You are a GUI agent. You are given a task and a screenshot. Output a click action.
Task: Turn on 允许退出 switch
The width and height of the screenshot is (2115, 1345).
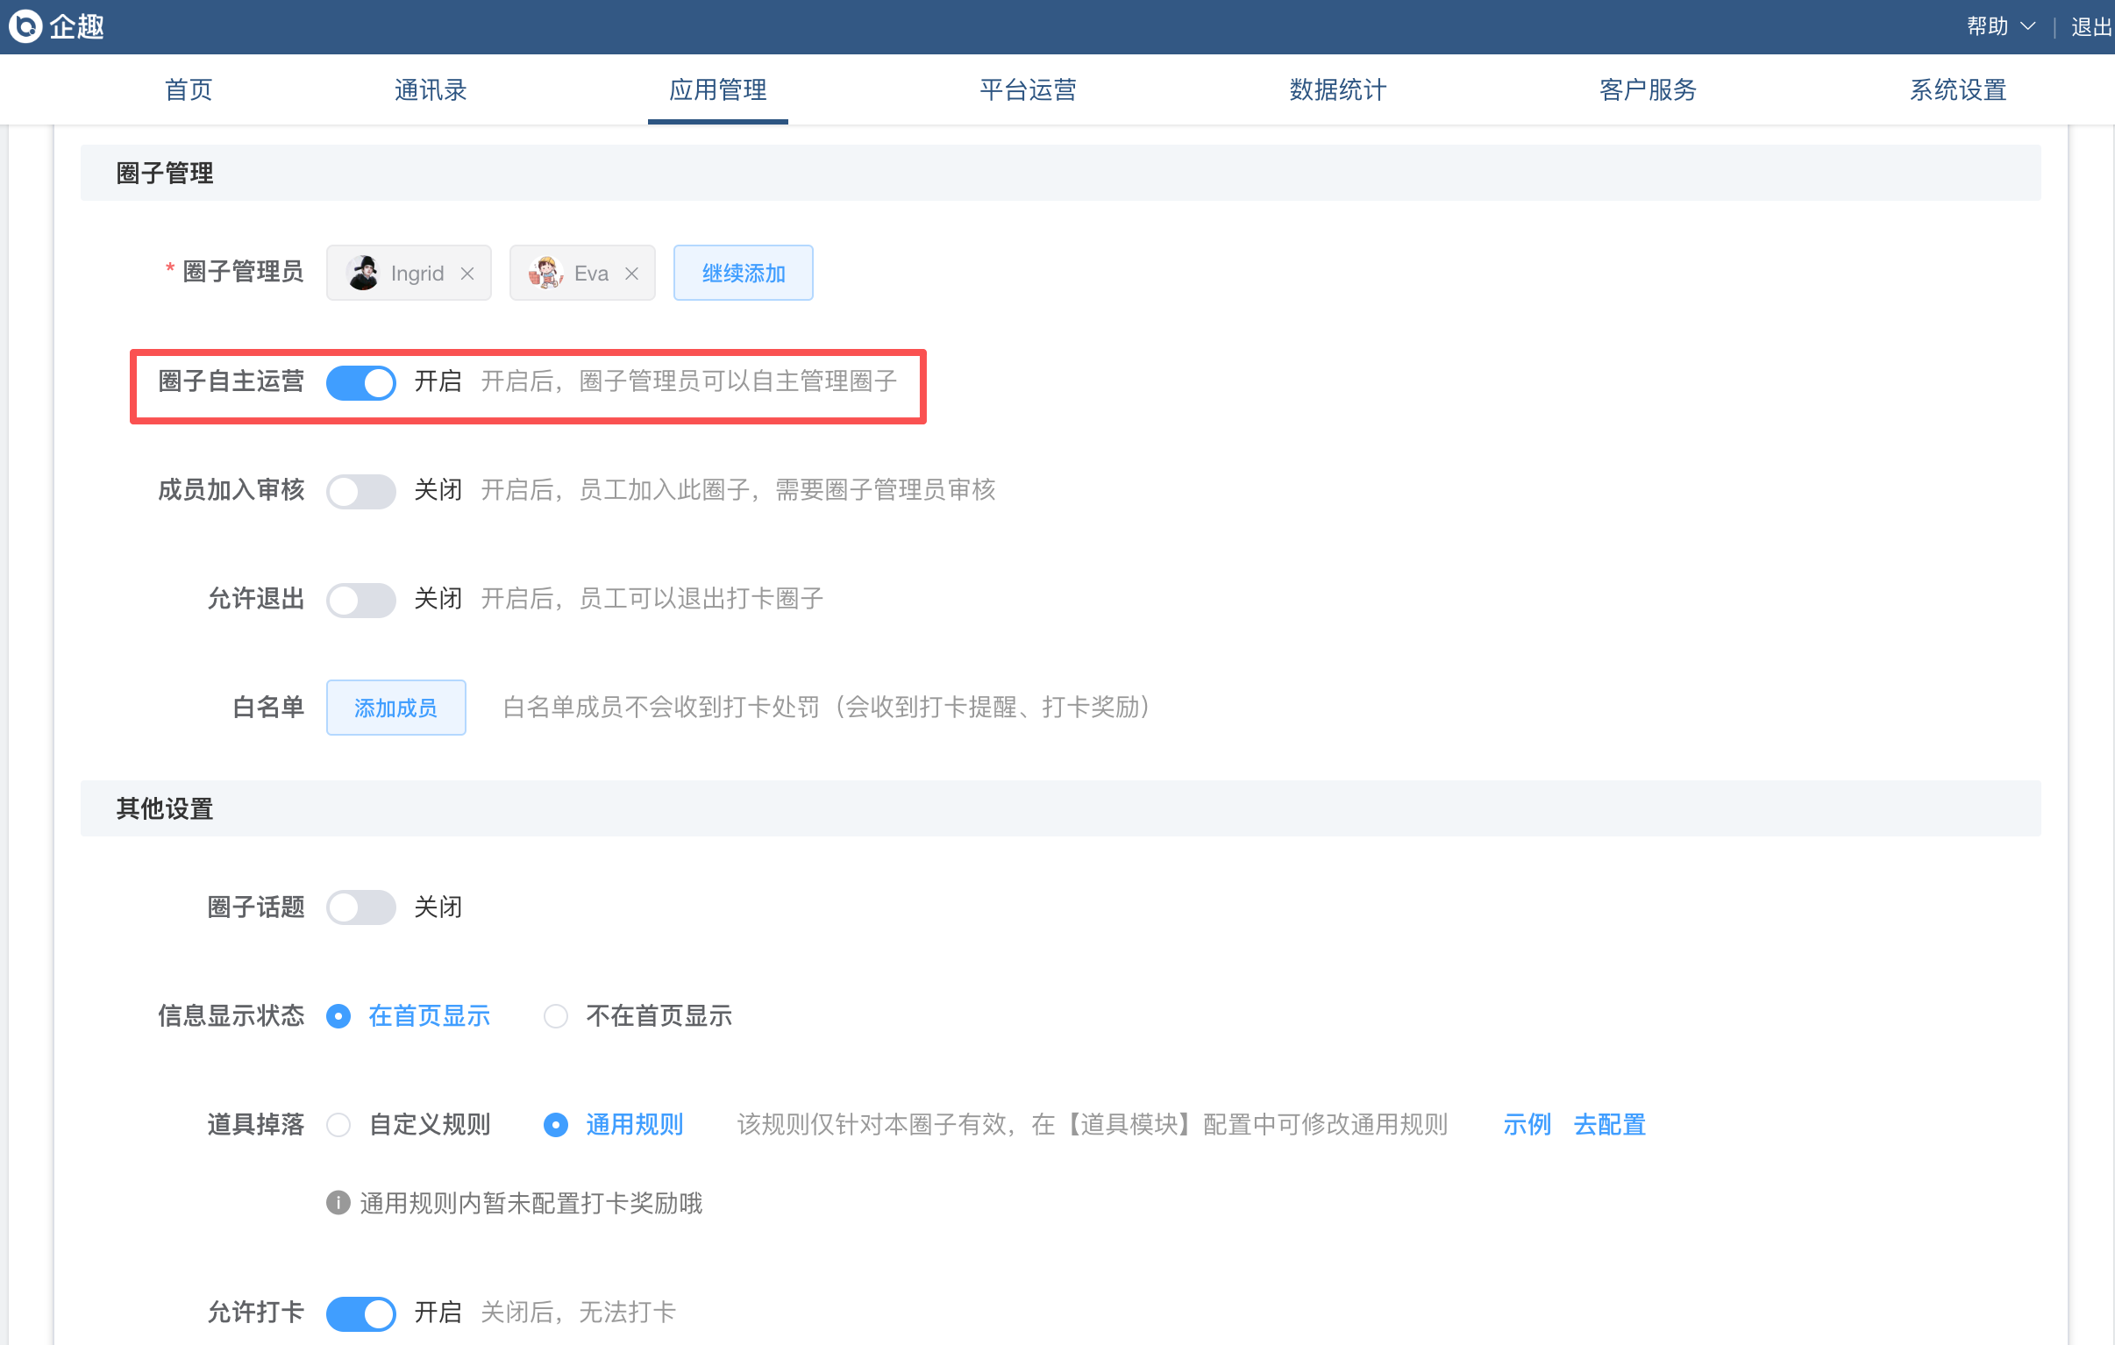click(361, 600)
